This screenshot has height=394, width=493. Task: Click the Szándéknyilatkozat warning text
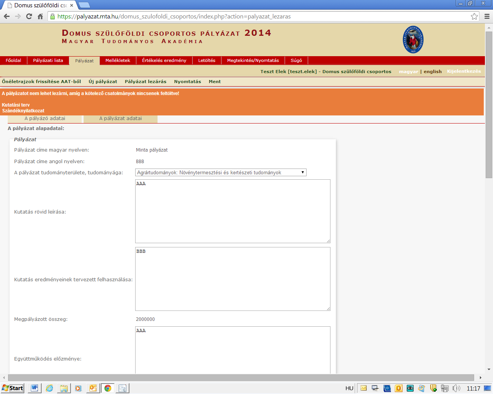coord(23,111)
